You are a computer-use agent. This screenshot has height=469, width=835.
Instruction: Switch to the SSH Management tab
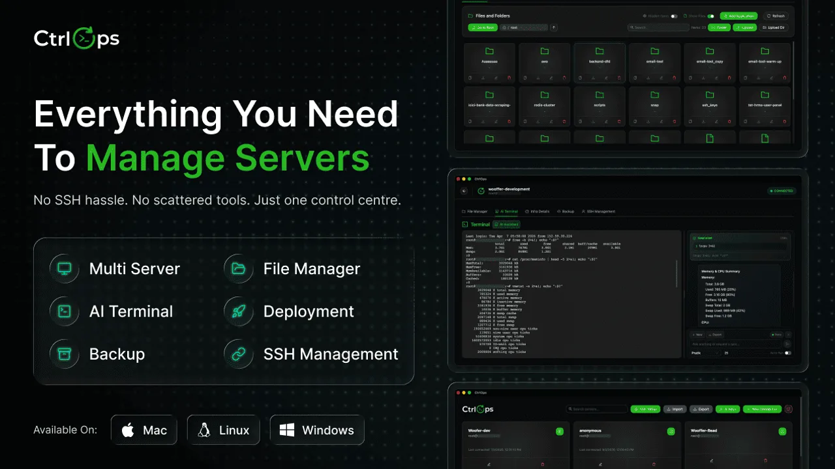(x=598, y=212)
